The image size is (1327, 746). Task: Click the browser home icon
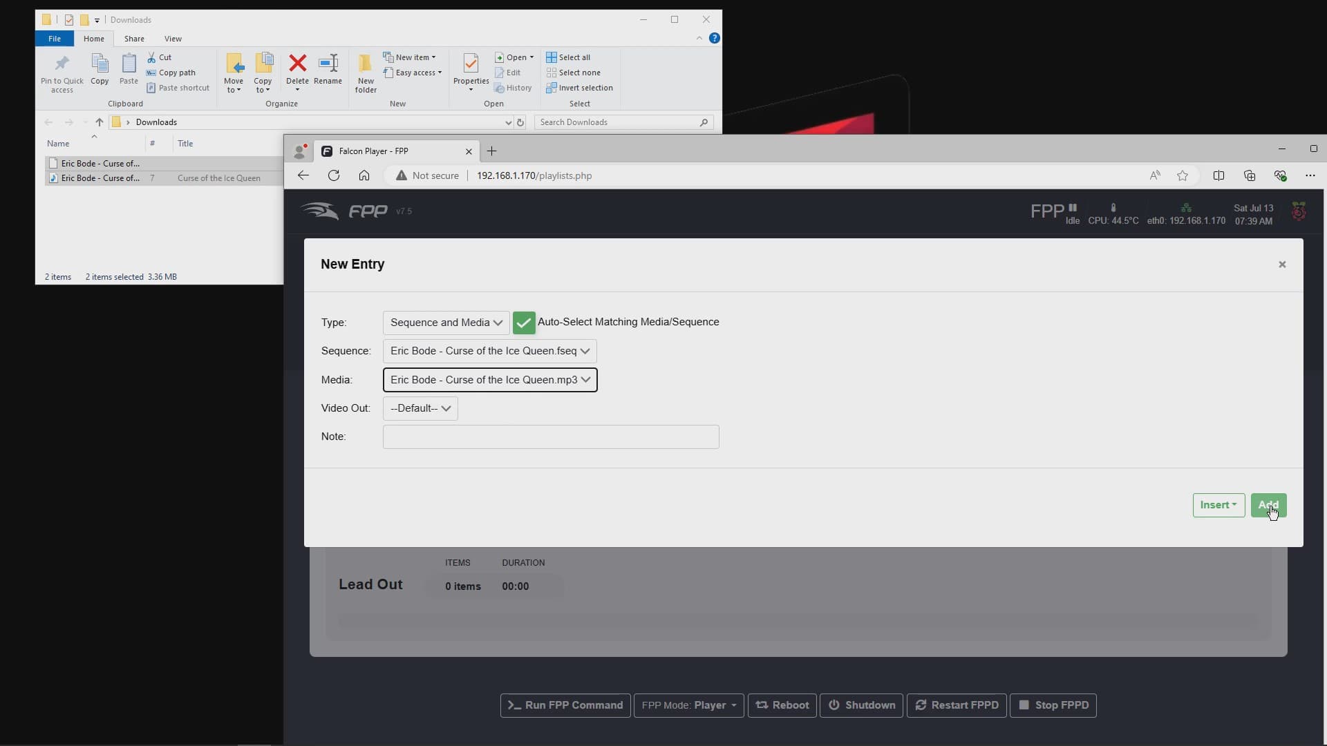[364, 175]
